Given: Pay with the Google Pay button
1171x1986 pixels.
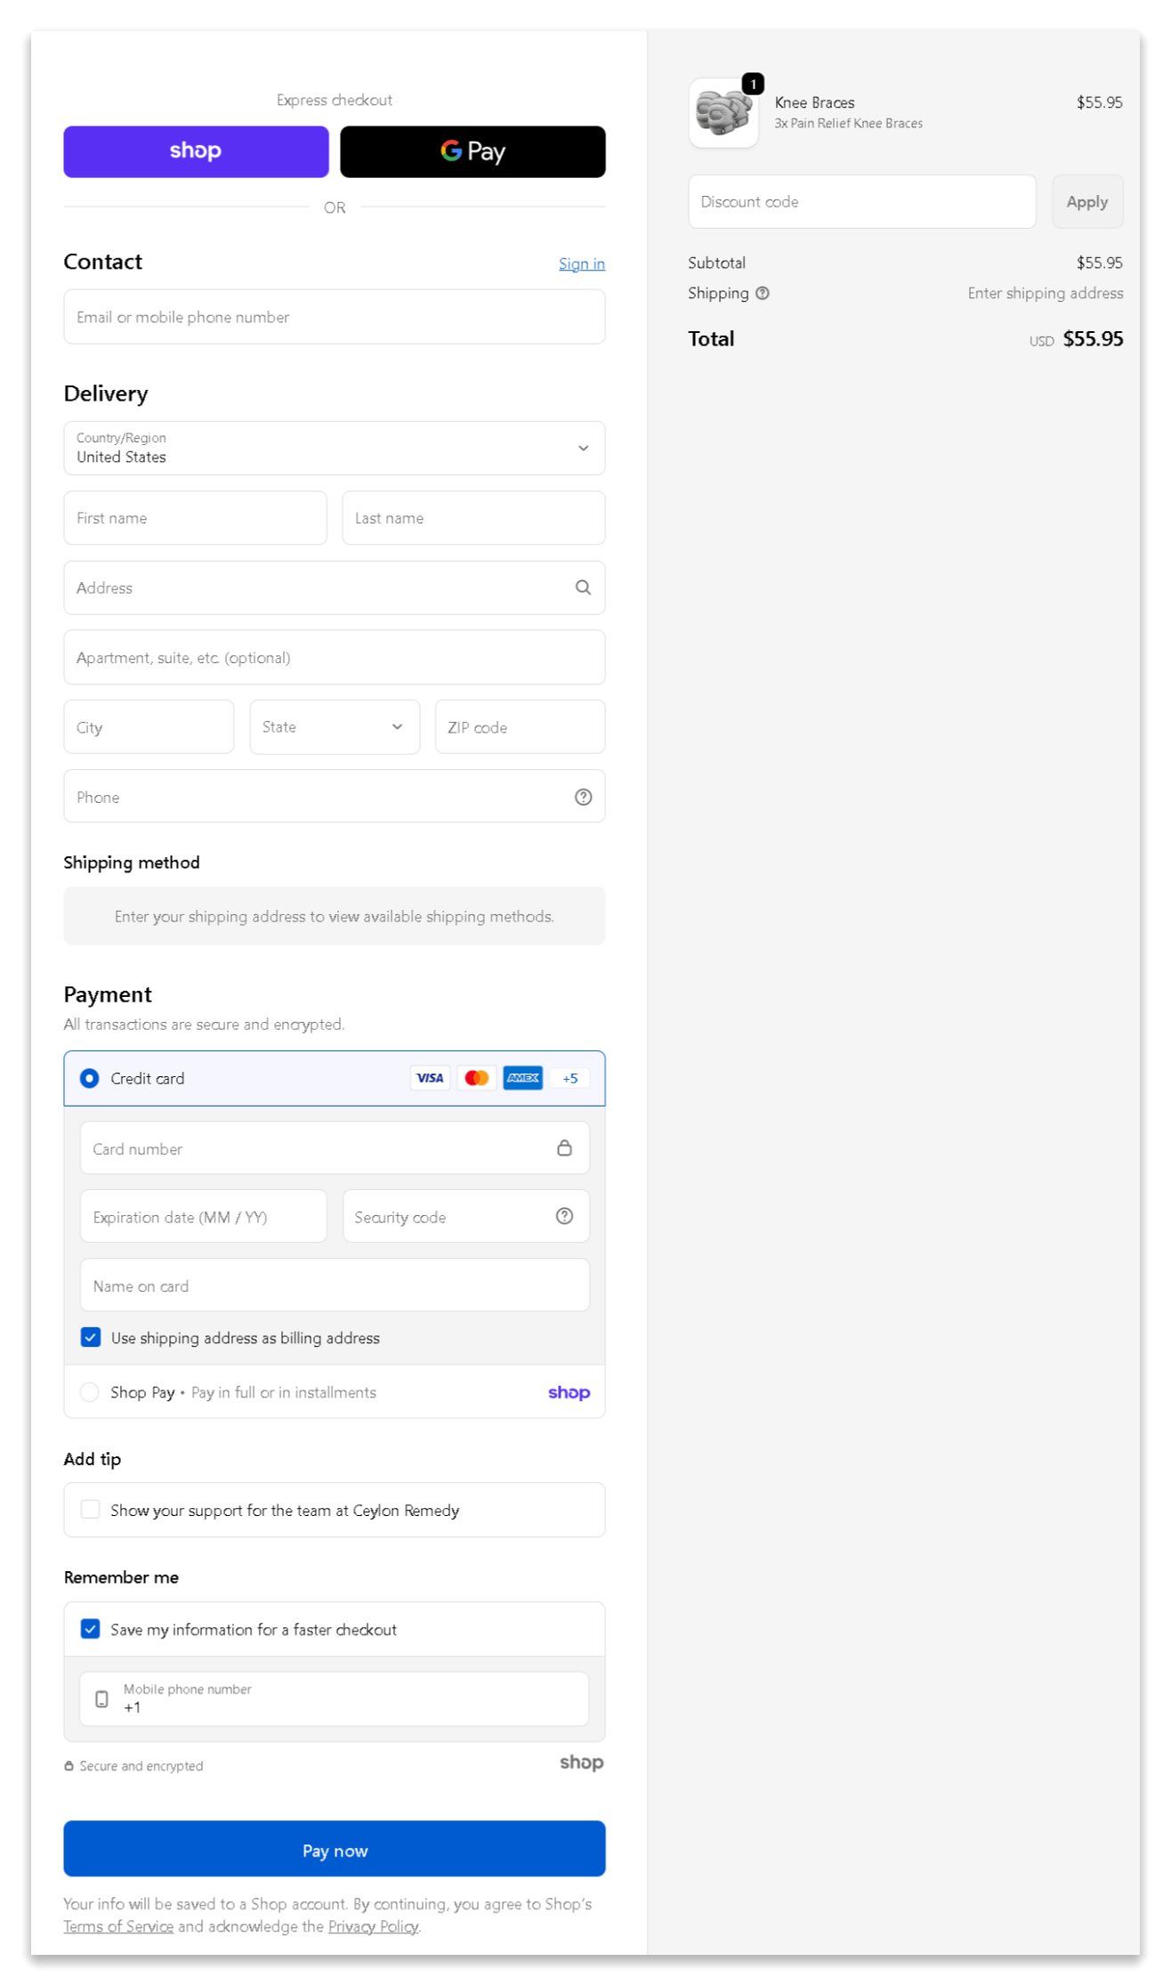Looking at the screenshot, I should [x=472, y=151].
